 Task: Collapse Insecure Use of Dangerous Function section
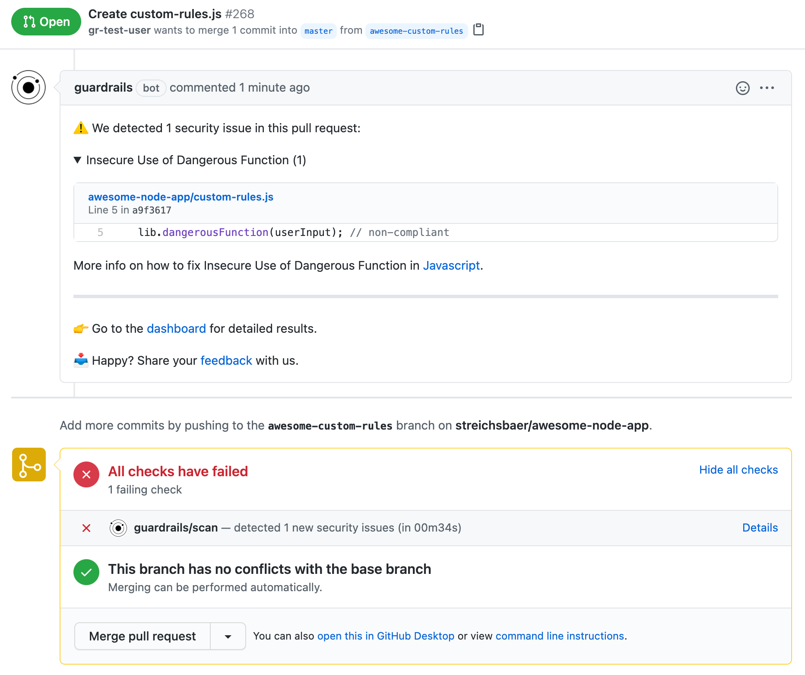click(x=78, y=160)
